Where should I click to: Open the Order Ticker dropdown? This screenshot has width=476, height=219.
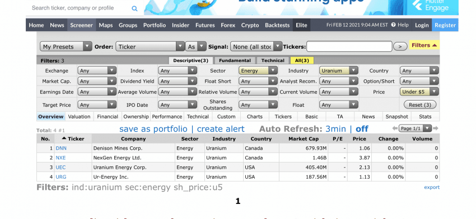click(x=150, y=46)
